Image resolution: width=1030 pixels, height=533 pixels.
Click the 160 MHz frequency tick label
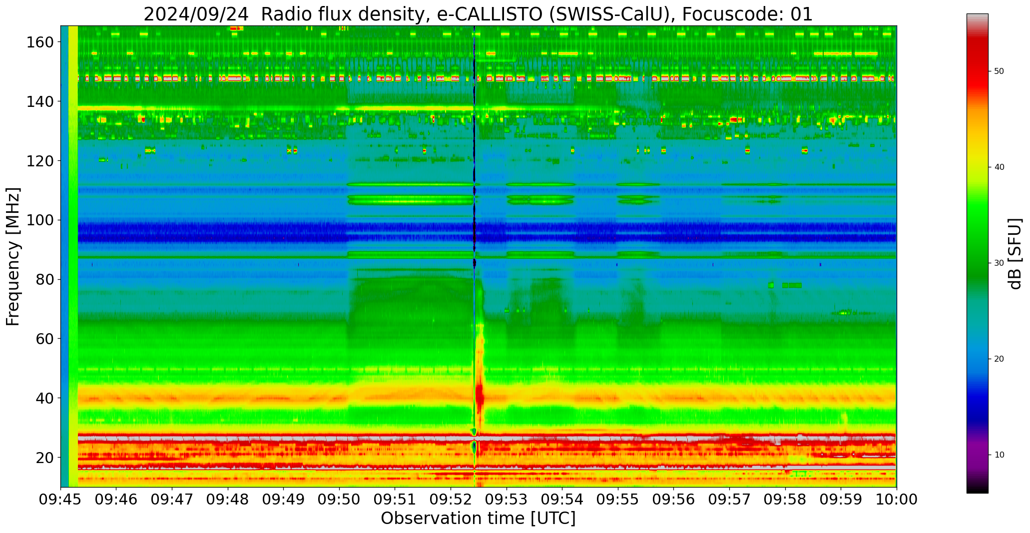click(x=40, y=42)
